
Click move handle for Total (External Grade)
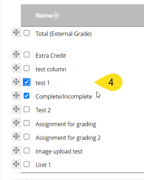tap(16, 33)
